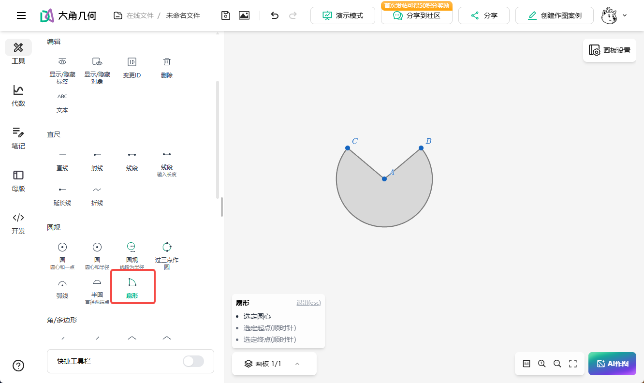
Task: Click point B on the sector
Action: (x=421, y=148)
